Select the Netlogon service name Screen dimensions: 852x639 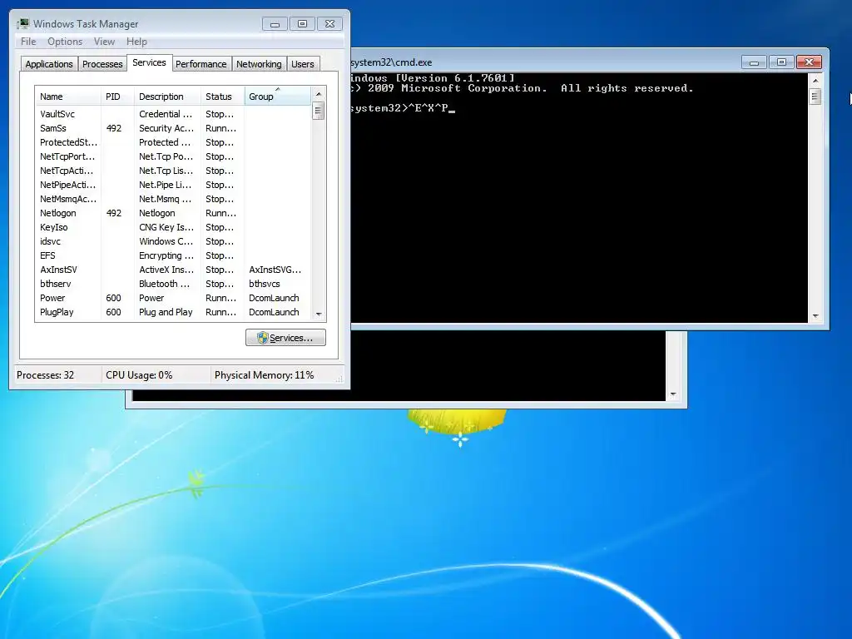(58, 213)
